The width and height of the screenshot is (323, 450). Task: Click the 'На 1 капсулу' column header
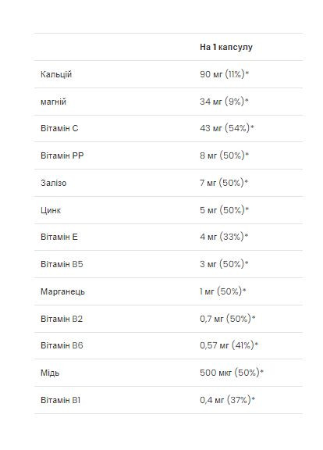pyautogui.click(x=226, y=47)
